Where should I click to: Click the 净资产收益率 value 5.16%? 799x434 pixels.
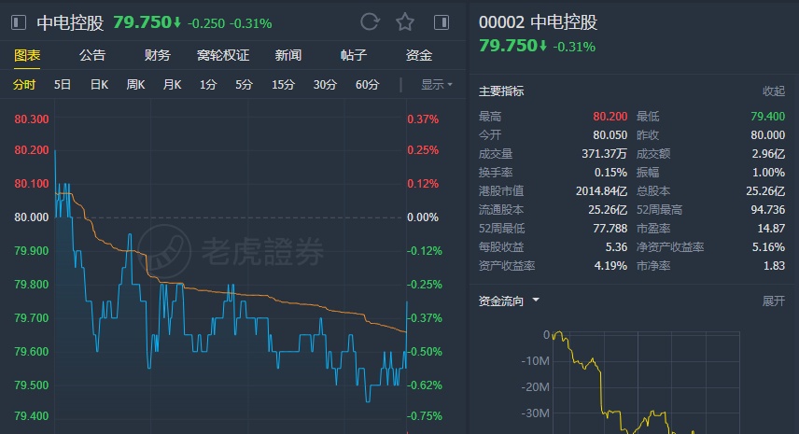[x=768, y=247]
